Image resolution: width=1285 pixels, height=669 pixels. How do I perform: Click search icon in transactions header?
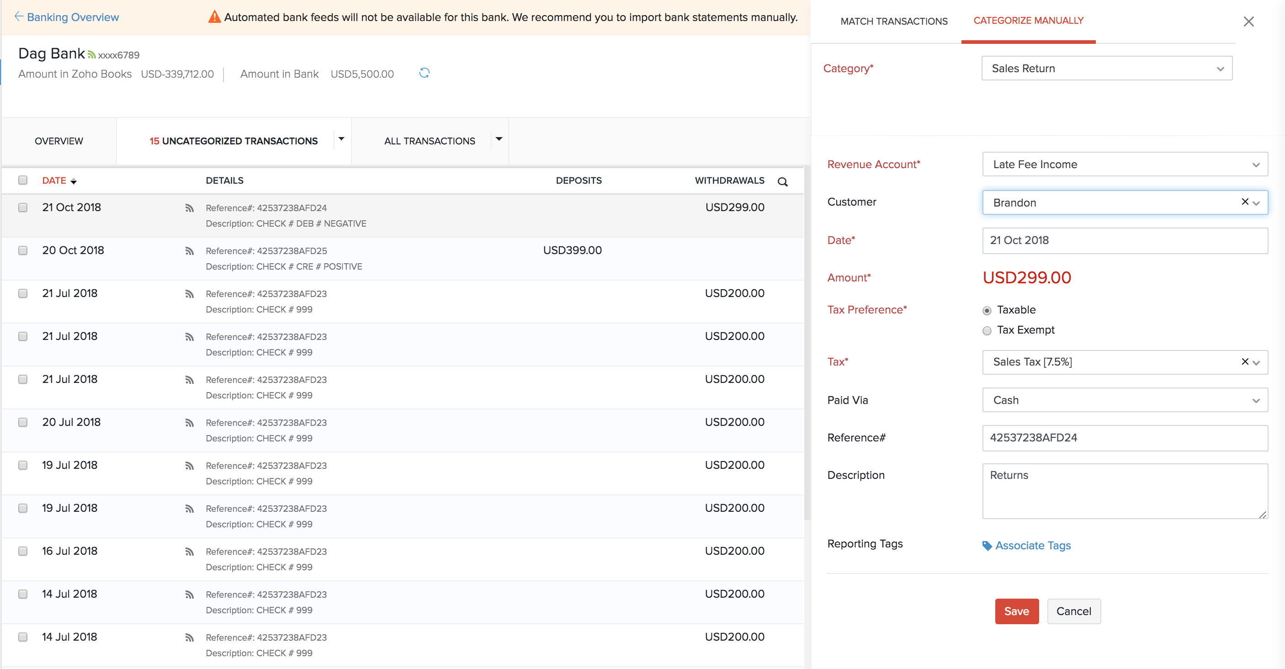pos(782,181)
